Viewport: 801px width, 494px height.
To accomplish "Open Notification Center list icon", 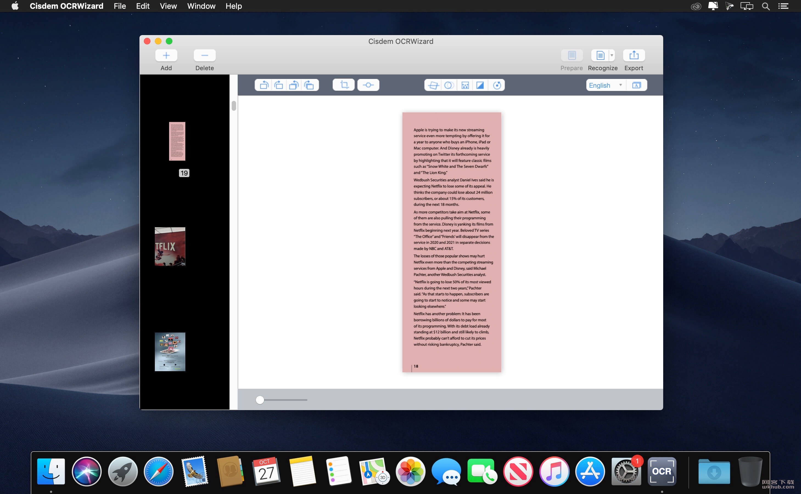I will coord(783,6).
